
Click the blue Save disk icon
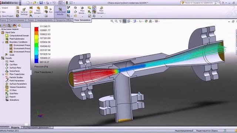pos(41,3)
